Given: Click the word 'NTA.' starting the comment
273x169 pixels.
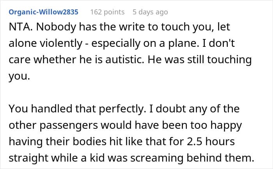Looking at the screenshot, I should 21,27.
